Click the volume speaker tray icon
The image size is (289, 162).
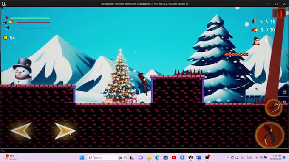click(261, 158)
